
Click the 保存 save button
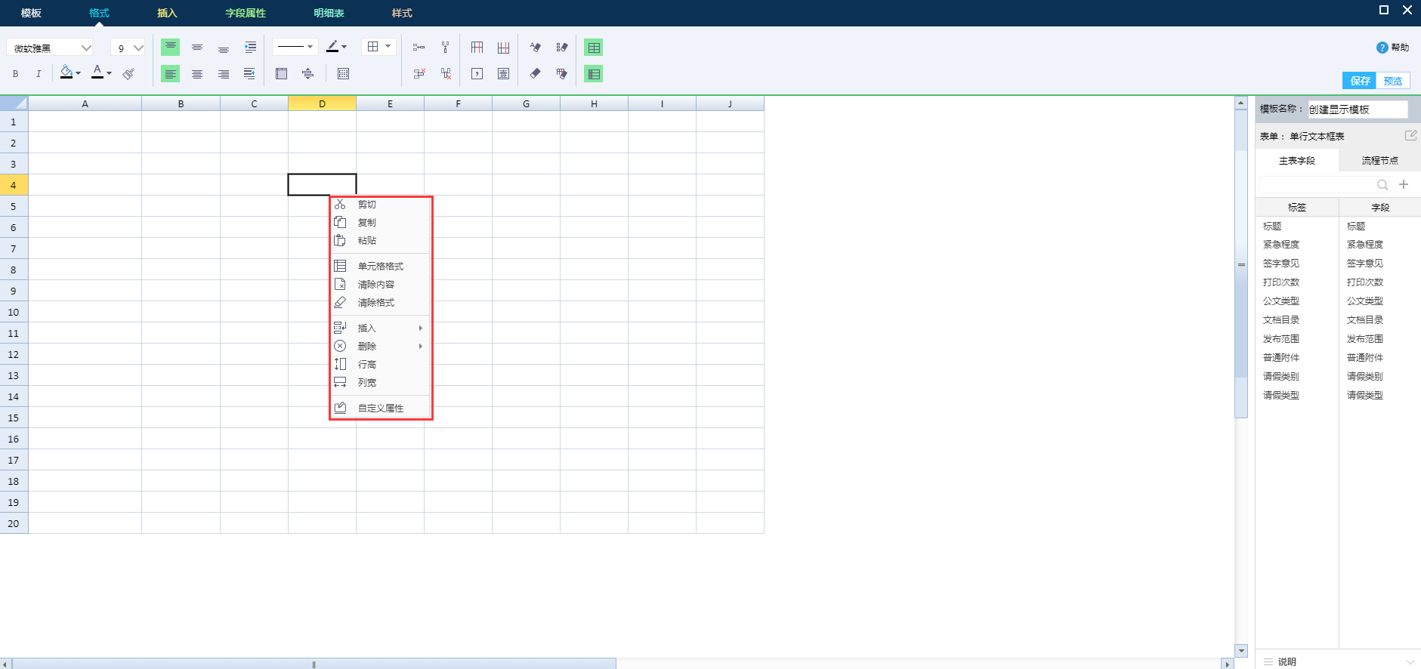1359,81
